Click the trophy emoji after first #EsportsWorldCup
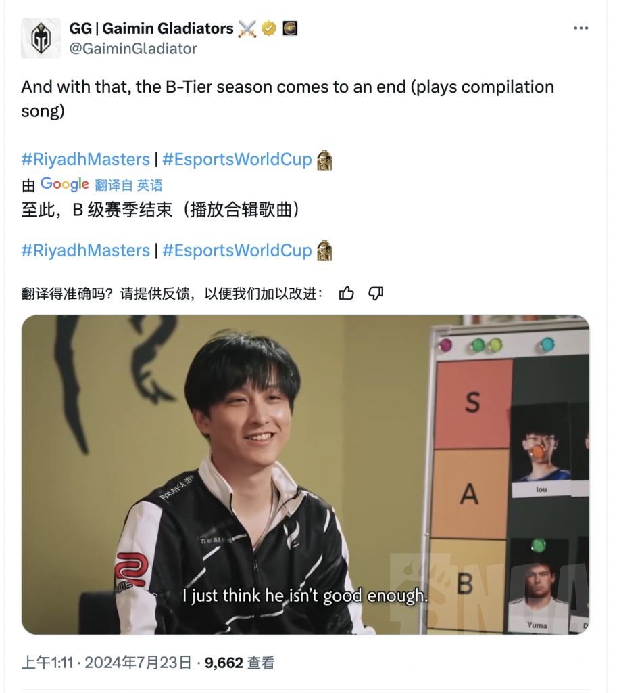 [x=325, y=160]
